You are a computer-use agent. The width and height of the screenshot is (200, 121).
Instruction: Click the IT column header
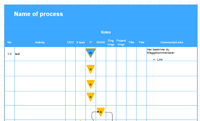click(90, 42)
